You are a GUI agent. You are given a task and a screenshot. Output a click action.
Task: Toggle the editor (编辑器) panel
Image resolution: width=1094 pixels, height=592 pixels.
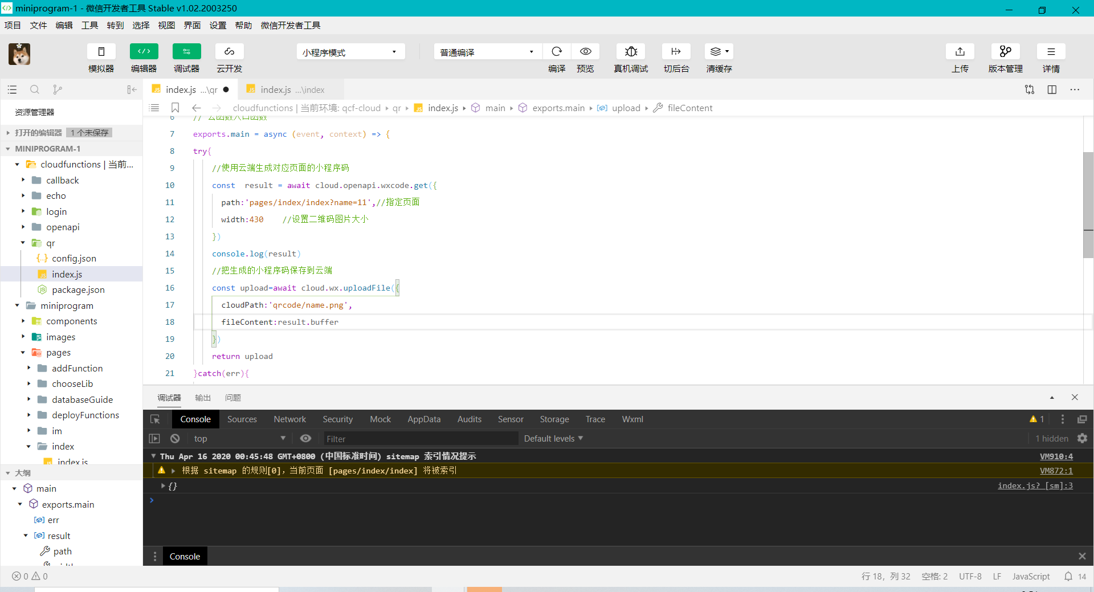144,51
